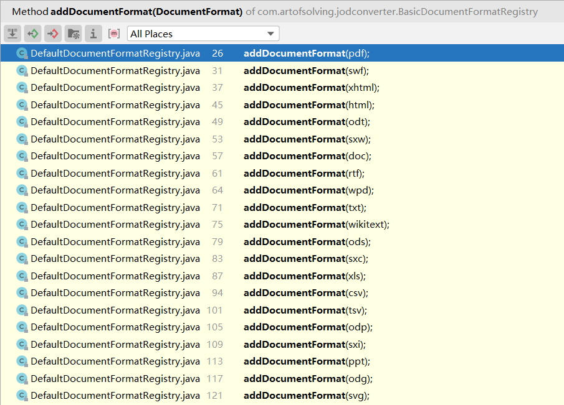Image resolution: width=564 pixels, height=405 pixels.
Task: Toggle the red write access filter
Action: click(52, 34)
